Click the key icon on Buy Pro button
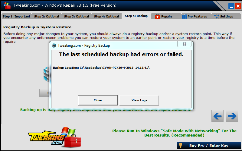Viewport: 242px width, 151px height. click(x=180, y=146)
